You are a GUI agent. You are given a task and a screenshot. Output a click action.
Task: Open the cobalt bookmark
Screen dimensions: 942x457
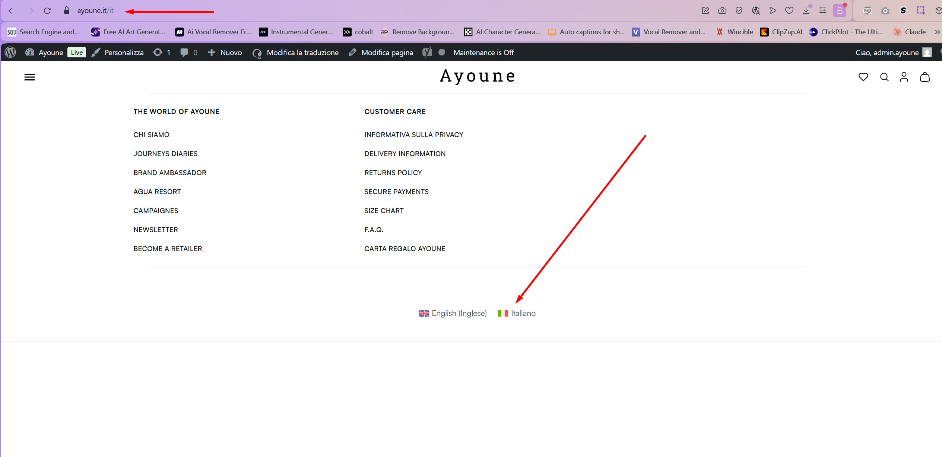[x=358, y=32]
